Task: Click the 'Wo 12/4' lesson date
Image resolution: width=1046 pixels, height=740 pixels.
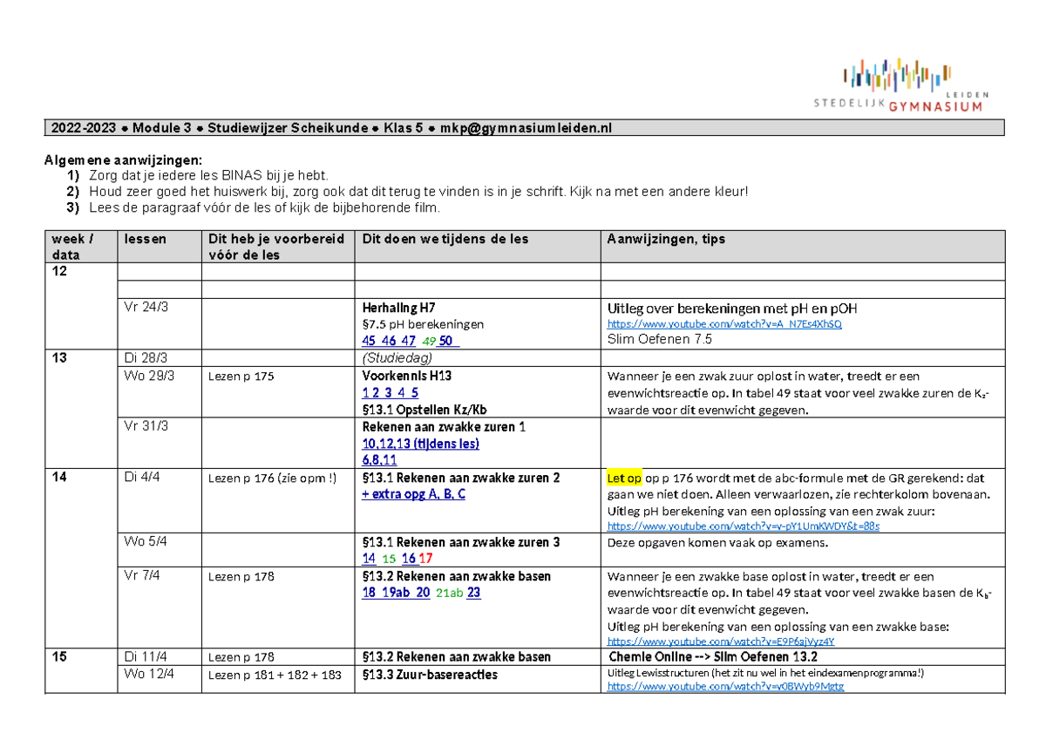Action: point(149,674)
